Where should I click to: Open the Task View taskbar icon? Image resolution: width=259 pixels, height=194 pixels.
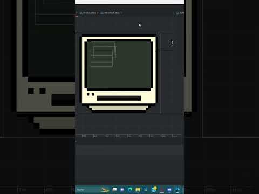point(114,189)
